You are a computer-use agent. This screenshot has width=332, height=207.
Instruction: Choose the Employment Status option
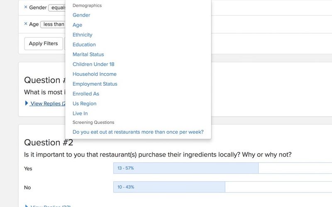95,84
